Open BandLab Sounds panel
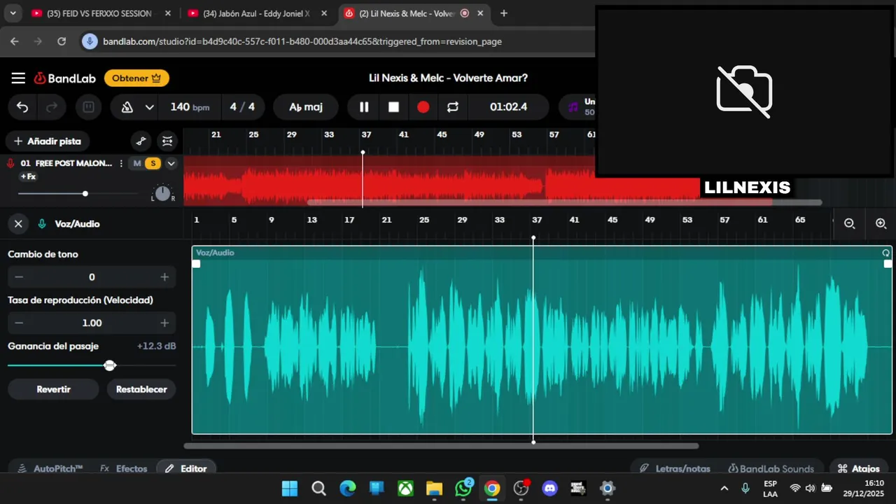 coord(771,468)
